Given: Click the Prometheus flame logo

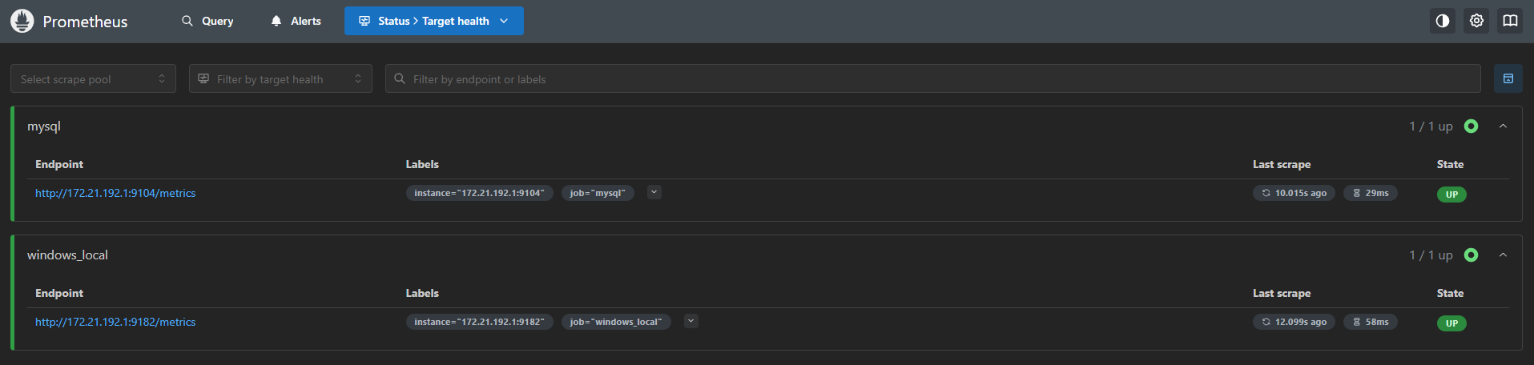Looking at the screenshot, I should (x=22, y=21).
